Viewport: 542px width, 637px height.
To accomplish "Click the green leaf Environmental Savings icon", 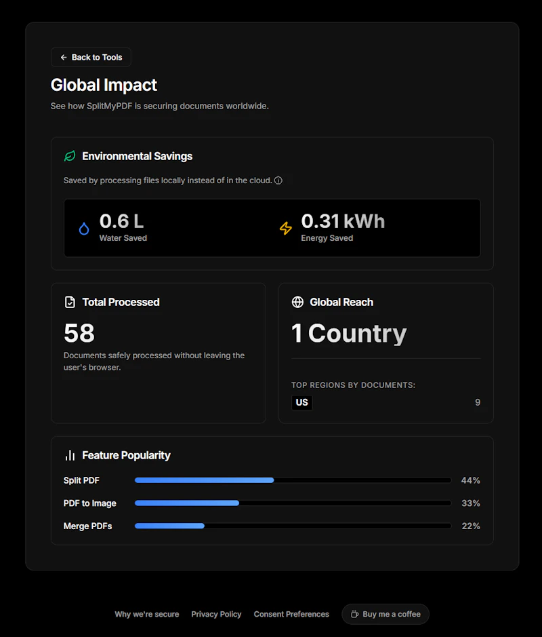I will tap(70, 156).
